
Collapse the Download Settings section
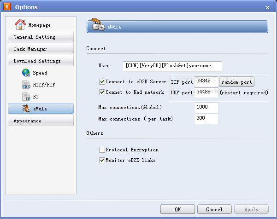pos(41,61)
